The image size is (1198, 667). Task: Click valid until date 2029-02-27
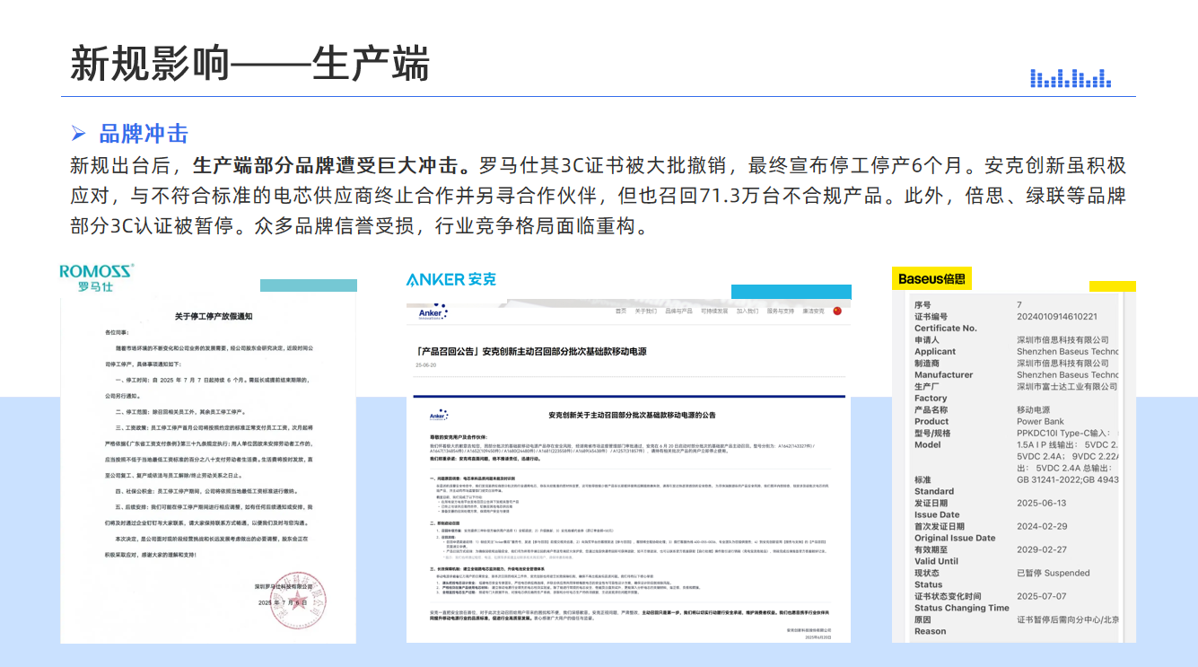click(x=1042, y=550)
